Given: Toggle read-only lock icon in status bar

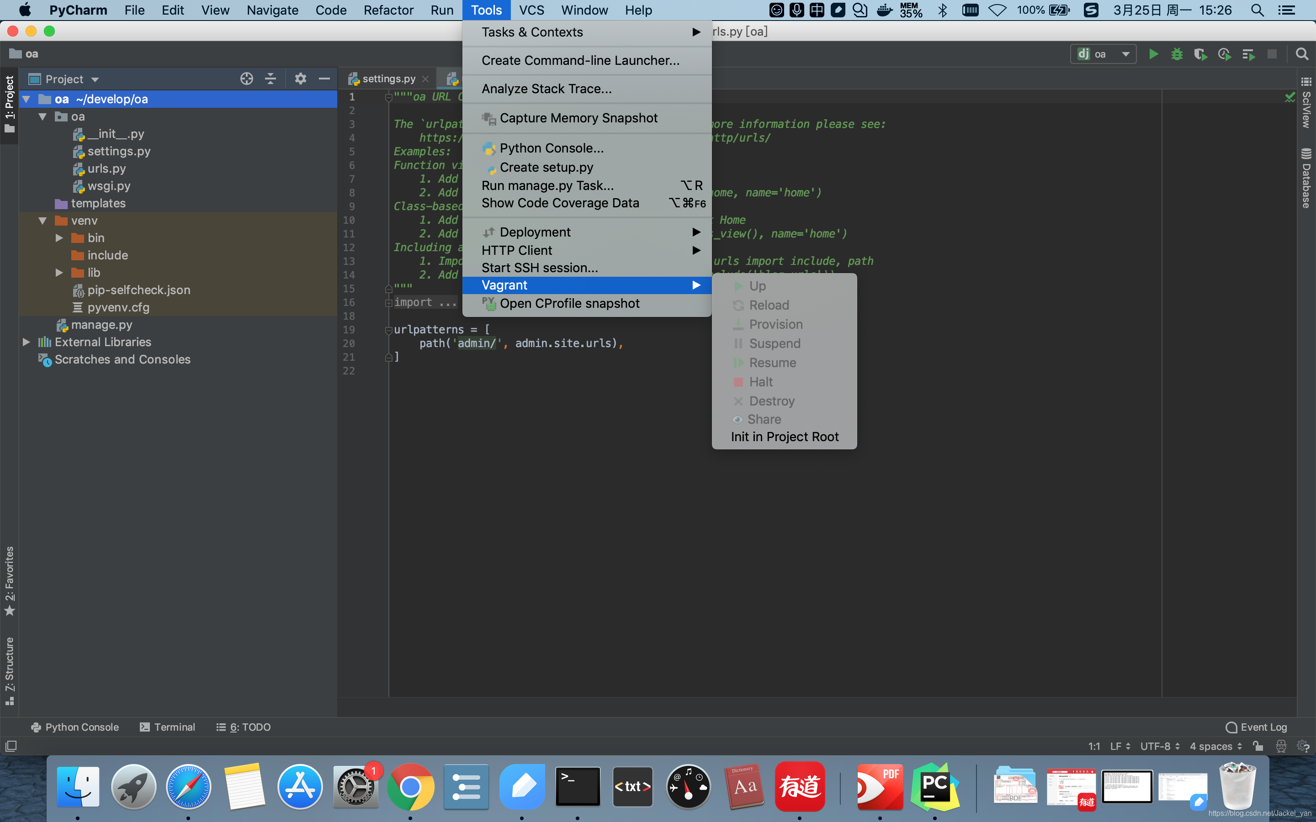Looking at the screenshot, I should pyautogui.click(x=1258, y=746).
